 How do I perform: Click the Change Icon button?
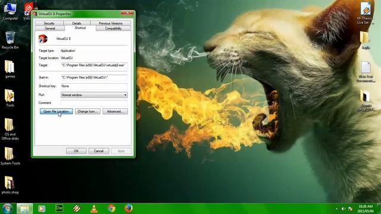(88, 111)
